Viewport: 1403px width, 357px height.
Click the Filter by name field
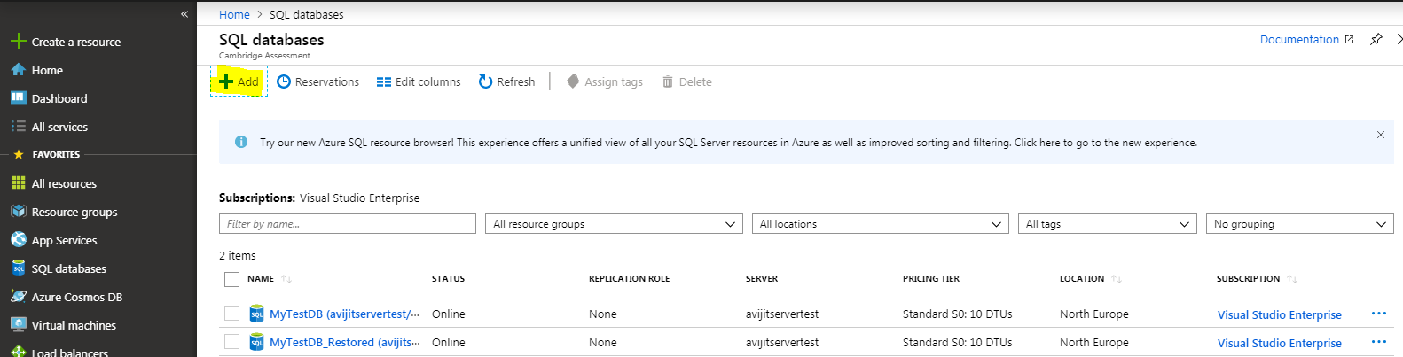point(347,224)
